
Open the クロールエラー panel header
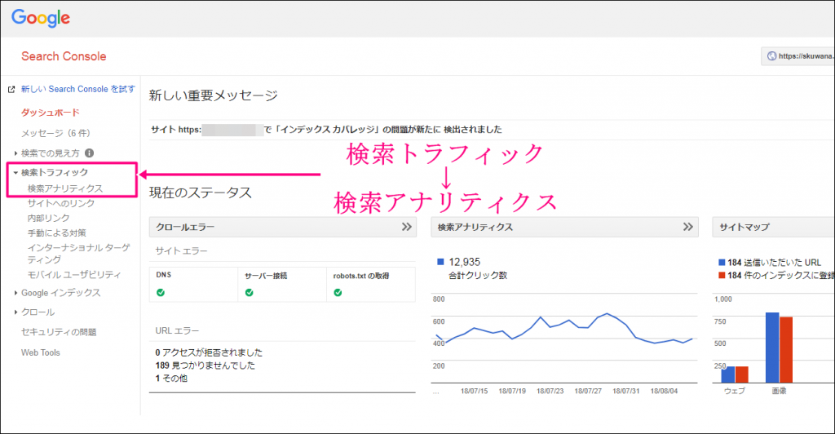[282, 227]
